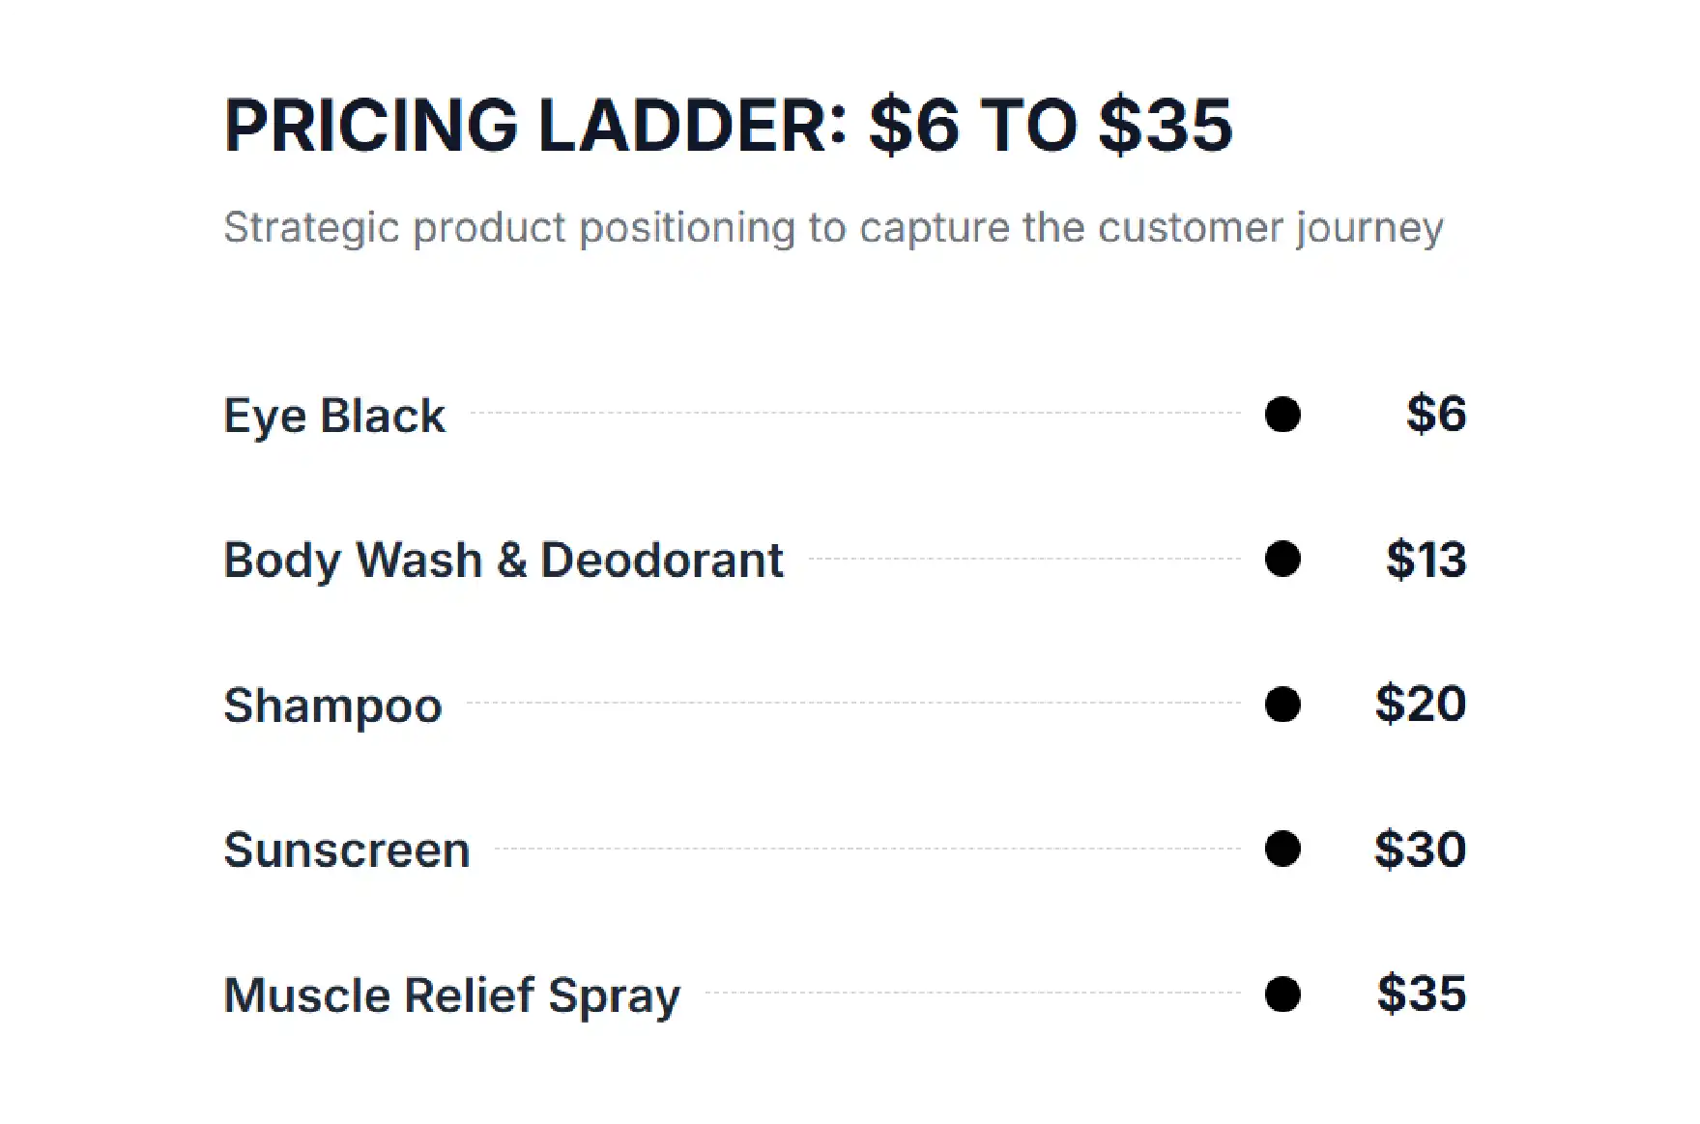The image size is (1700, 1124).
Task: Click the Eye Black product label
Action: point(334,417)
